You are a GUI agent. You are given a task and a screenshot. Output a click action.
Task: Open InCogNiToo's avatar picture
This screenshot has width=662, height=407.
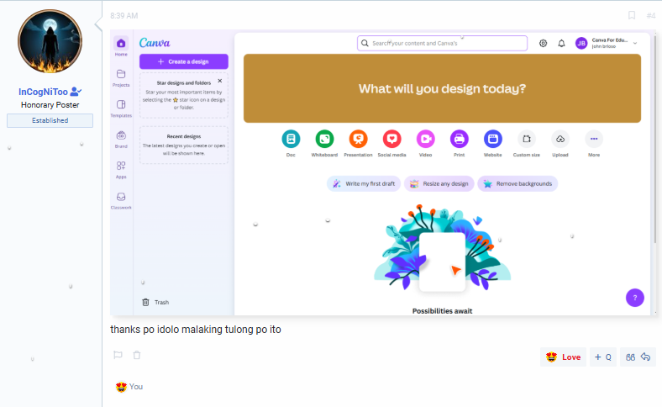(50, 41)
